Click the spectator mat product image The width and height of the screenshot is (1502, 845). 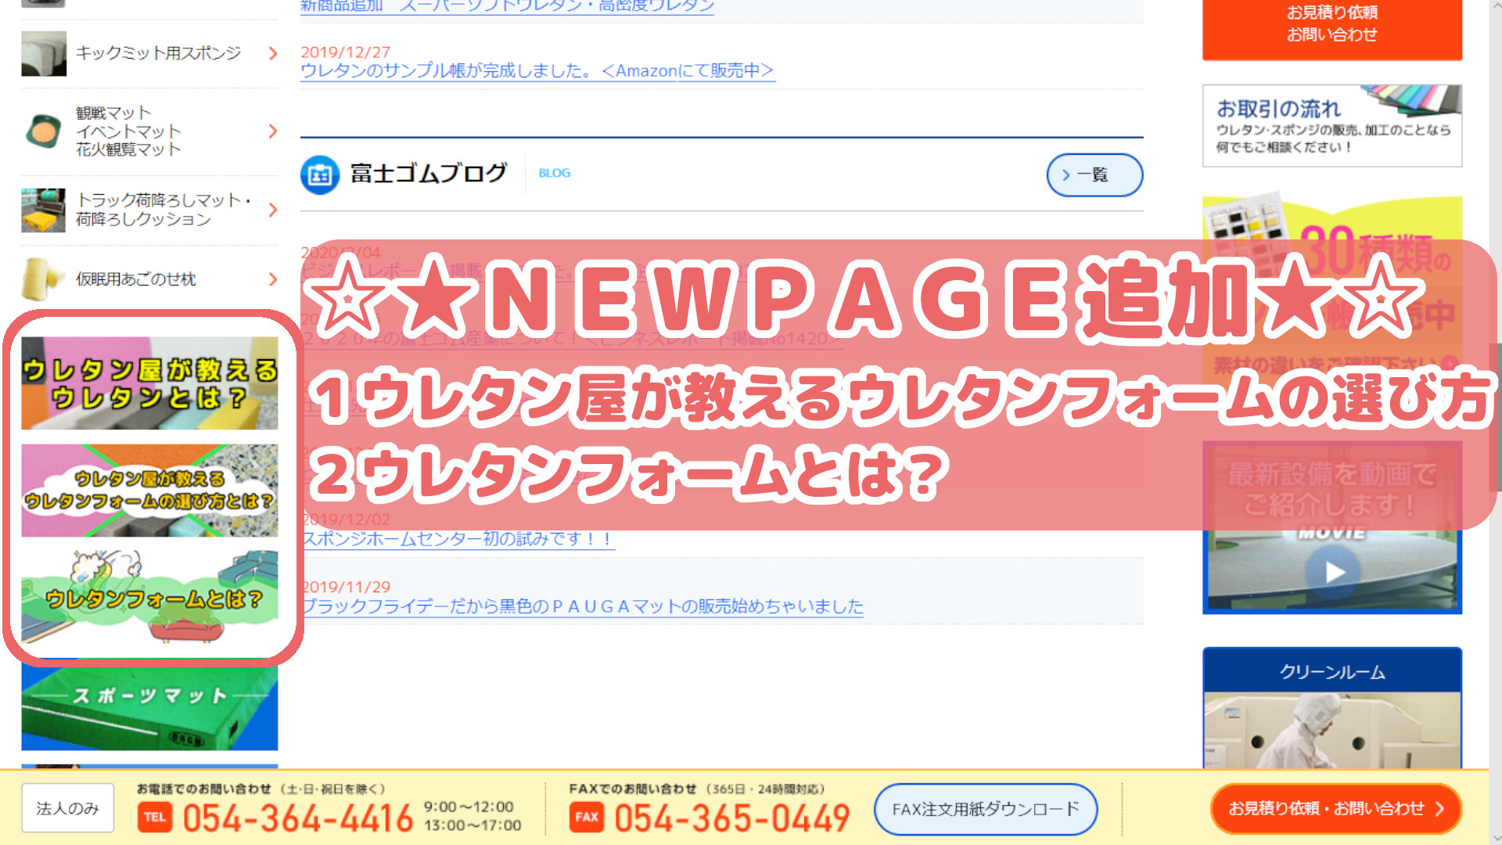(43, 131)
